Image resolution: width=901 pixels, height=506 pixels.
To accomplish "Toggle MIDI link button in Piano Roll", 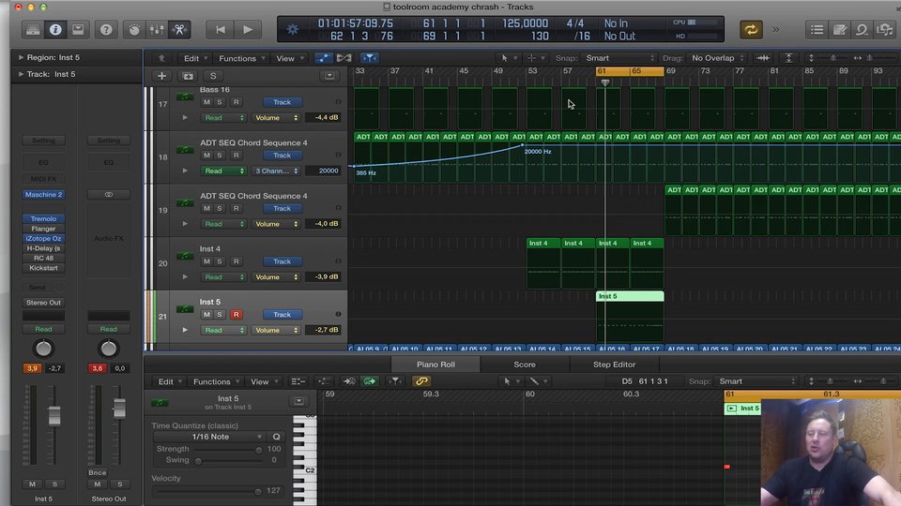I will point(421,381).
